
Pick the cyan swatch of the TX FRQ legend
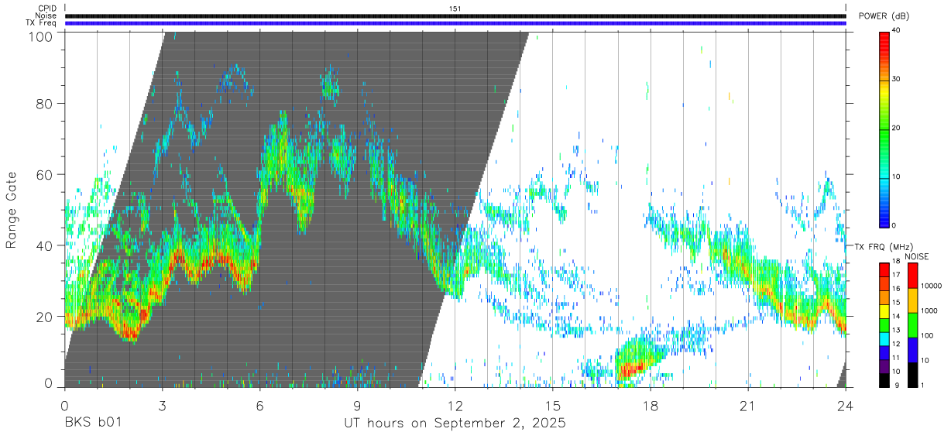[x=885, y=339]
